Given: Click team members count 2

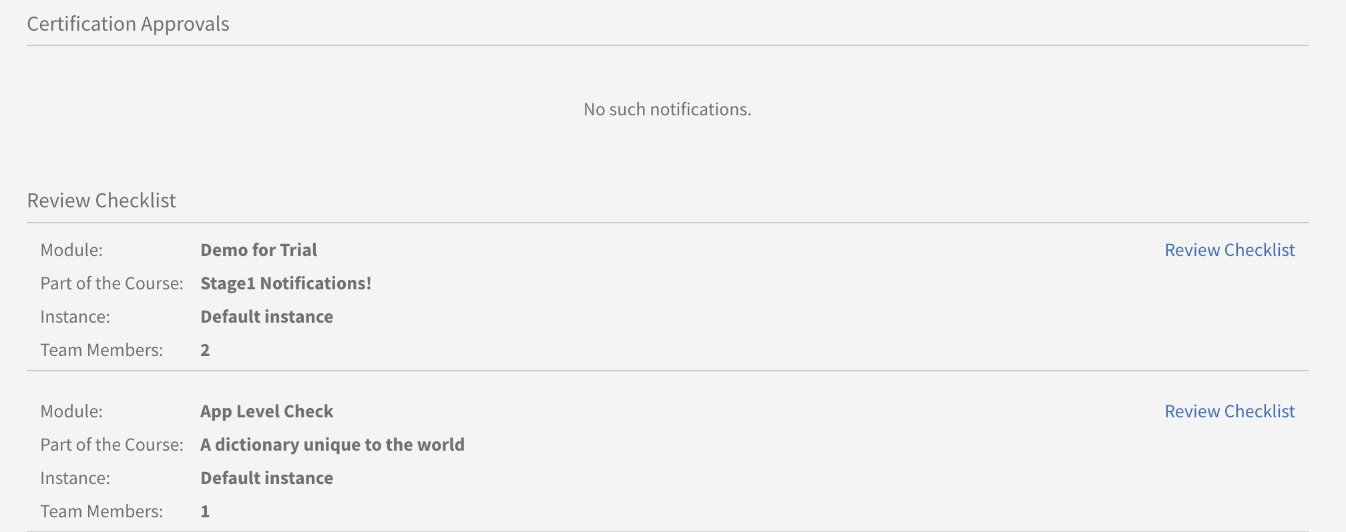Looking at the screenshot, I should click(205, 350).
